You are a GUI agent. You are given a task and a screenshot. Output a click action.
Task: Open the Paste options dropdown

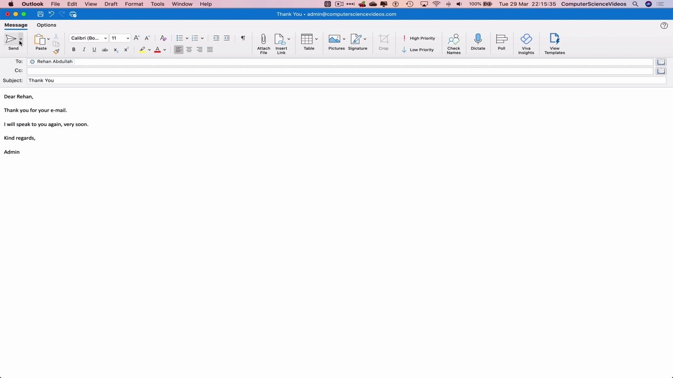(48, 39)
